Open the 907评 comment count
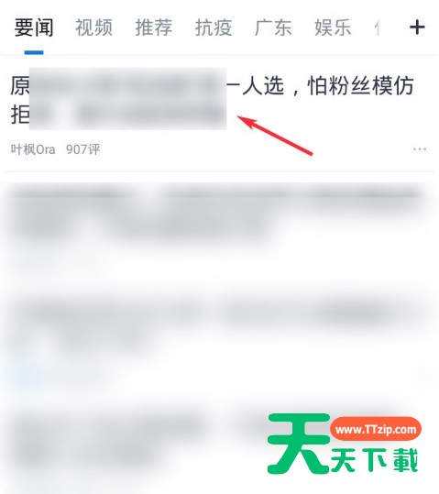Image resolution: width=439 pixels, height=494 pixels. coord(82,149)
